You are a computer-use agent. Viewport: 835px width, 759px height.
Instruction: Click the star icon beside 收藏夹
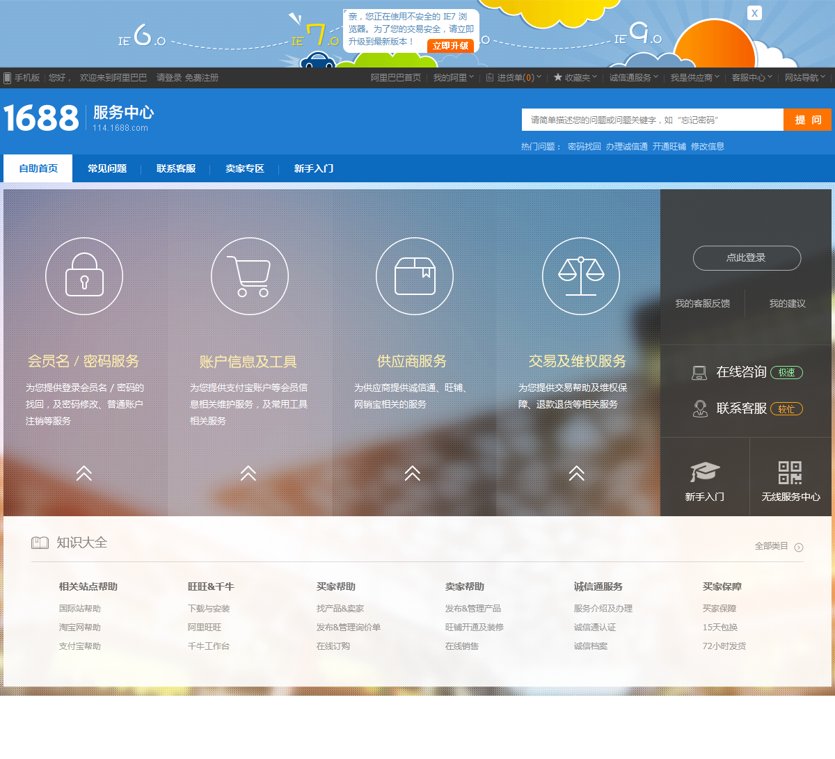tap(557, 77)
